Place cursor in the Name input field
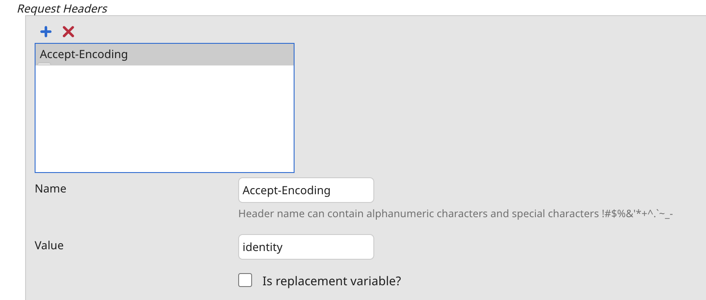Screen dimensions: 706x300 (305, 190)
